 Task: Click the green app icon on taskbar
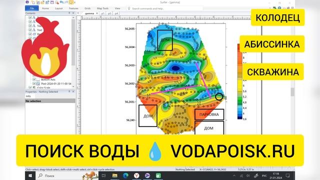pos(158,175)
